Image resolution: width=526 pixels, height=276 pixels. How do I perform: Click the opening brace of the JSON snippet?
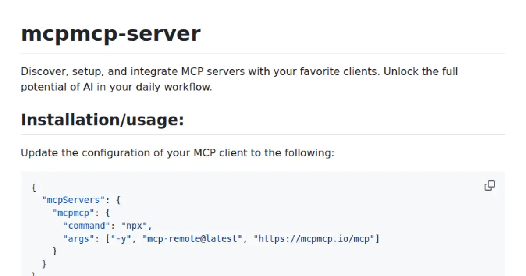pos(34,188)
